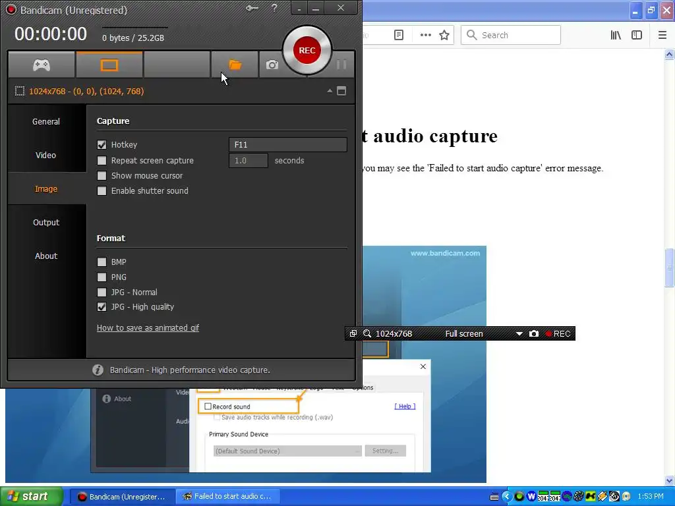Click the browser vertical scrollbar thumb
675x506 pixels.
pos(670,267)
